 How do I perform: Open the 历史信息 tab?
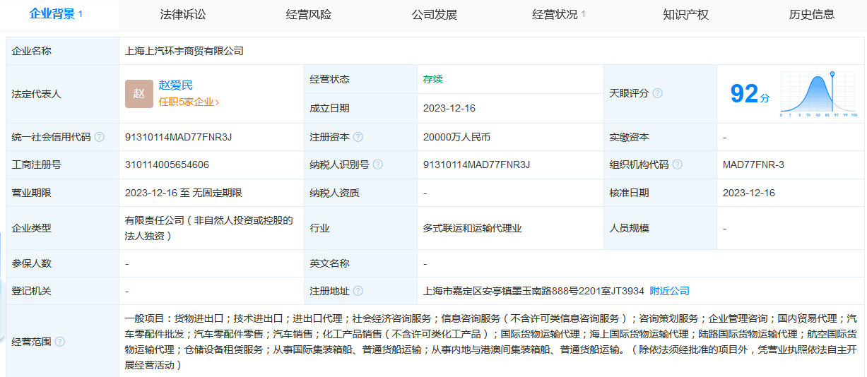point(811,14)
